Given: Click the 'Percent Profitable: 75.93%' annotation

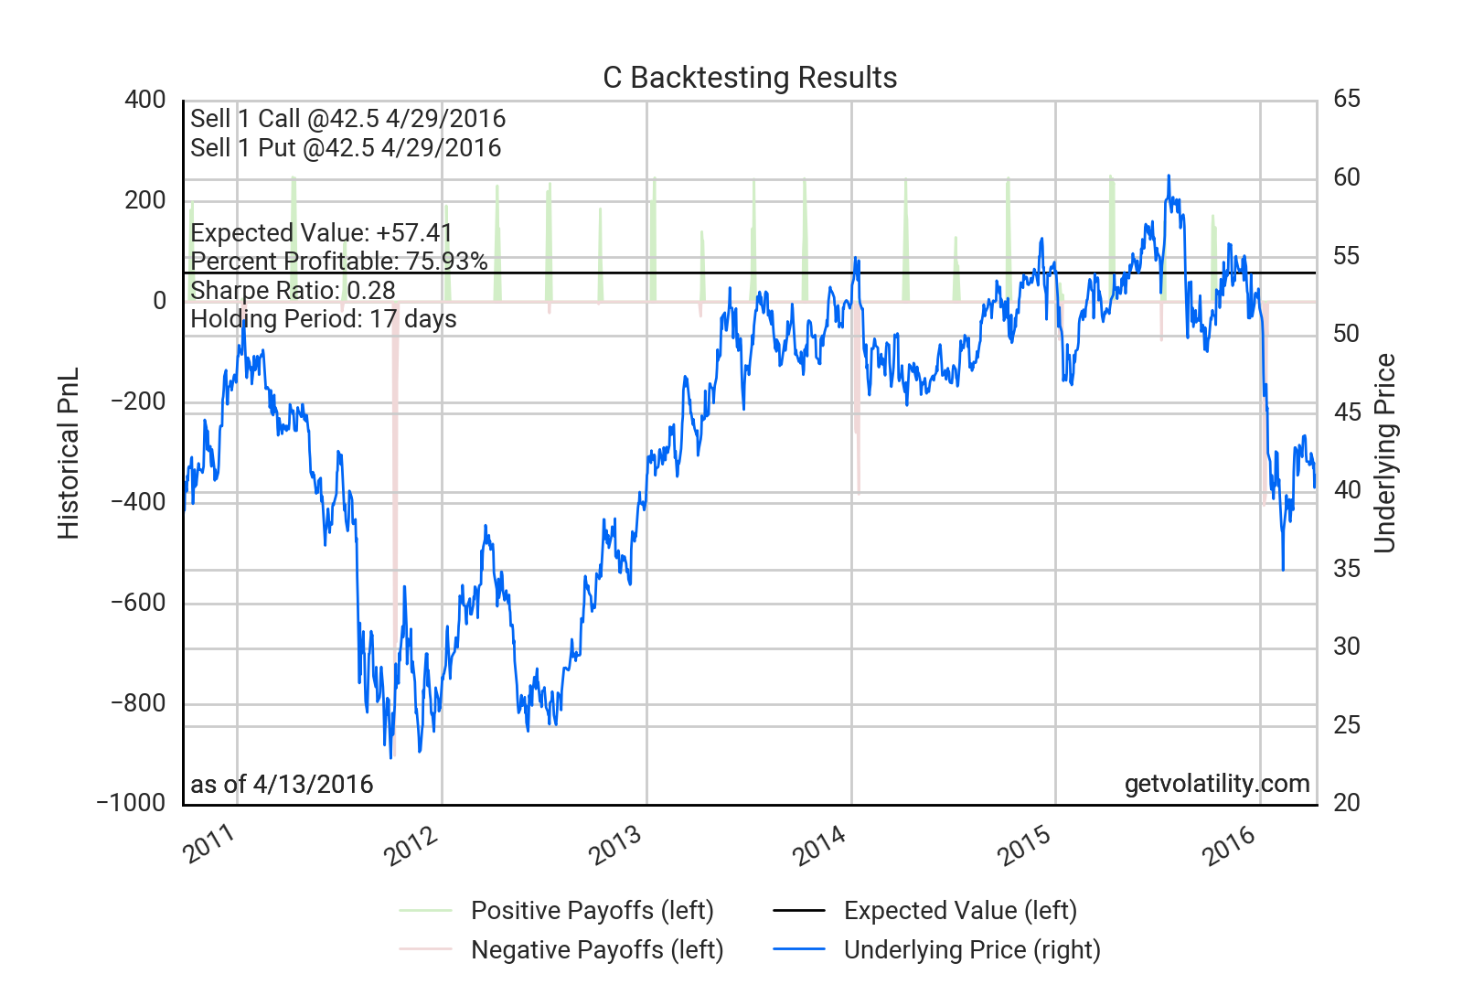Looking at the screenshot, I should pyautogui.click(x=338, y=262).
